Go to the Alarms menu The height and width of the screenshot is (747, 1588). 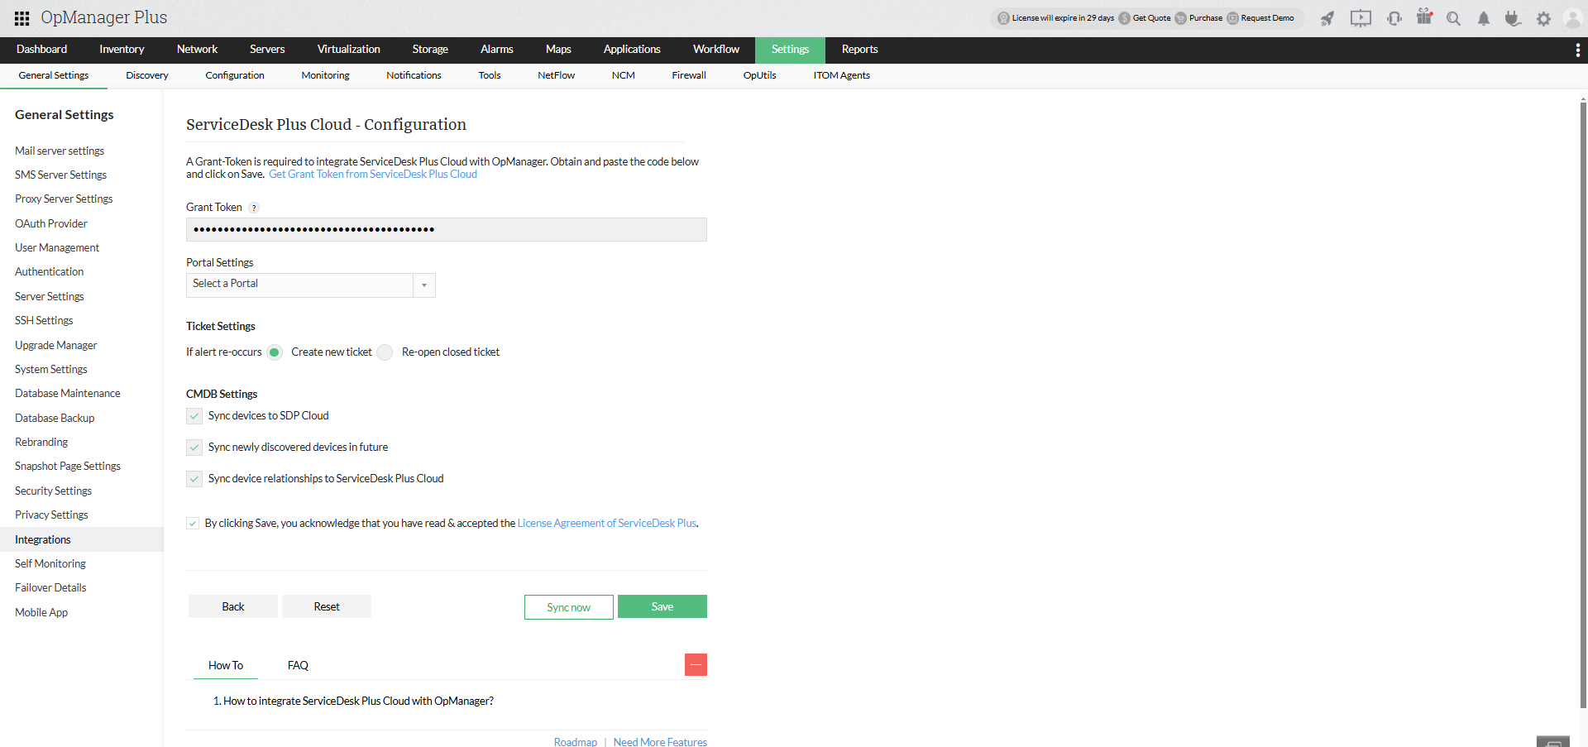point(496,50)
